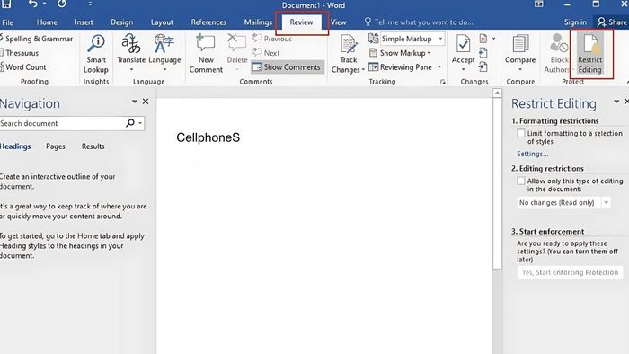Image resolution: width=629 pixels, height=354 pixels.
Task: Insert a New Comment
Action: tap(206, 54)
